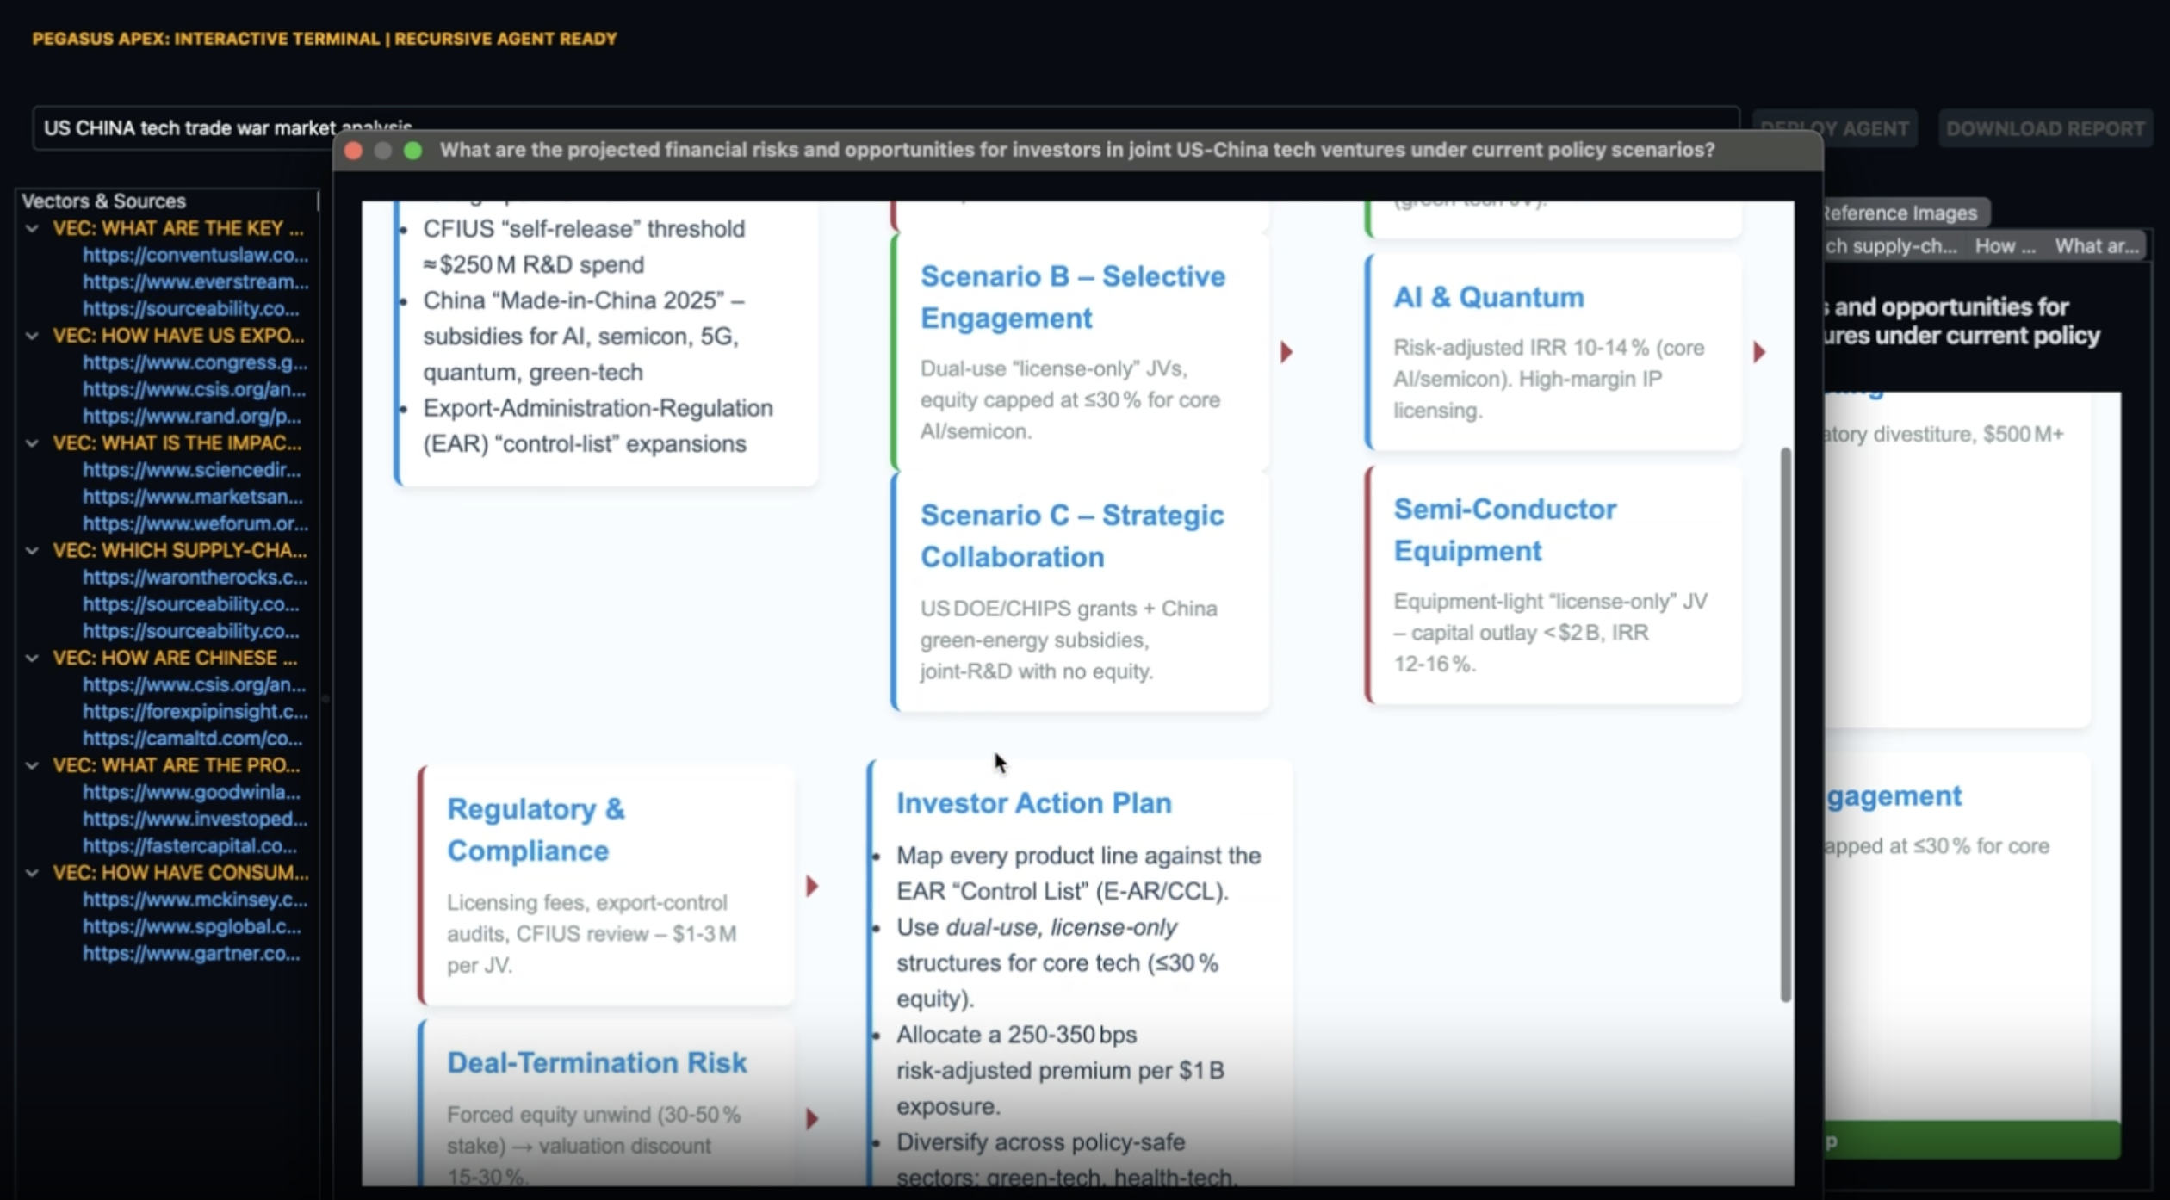Click red arrow next to Regulatory & Compliance
Image resolution: width=2170 pixels, height=1200 pixels.
812,886
